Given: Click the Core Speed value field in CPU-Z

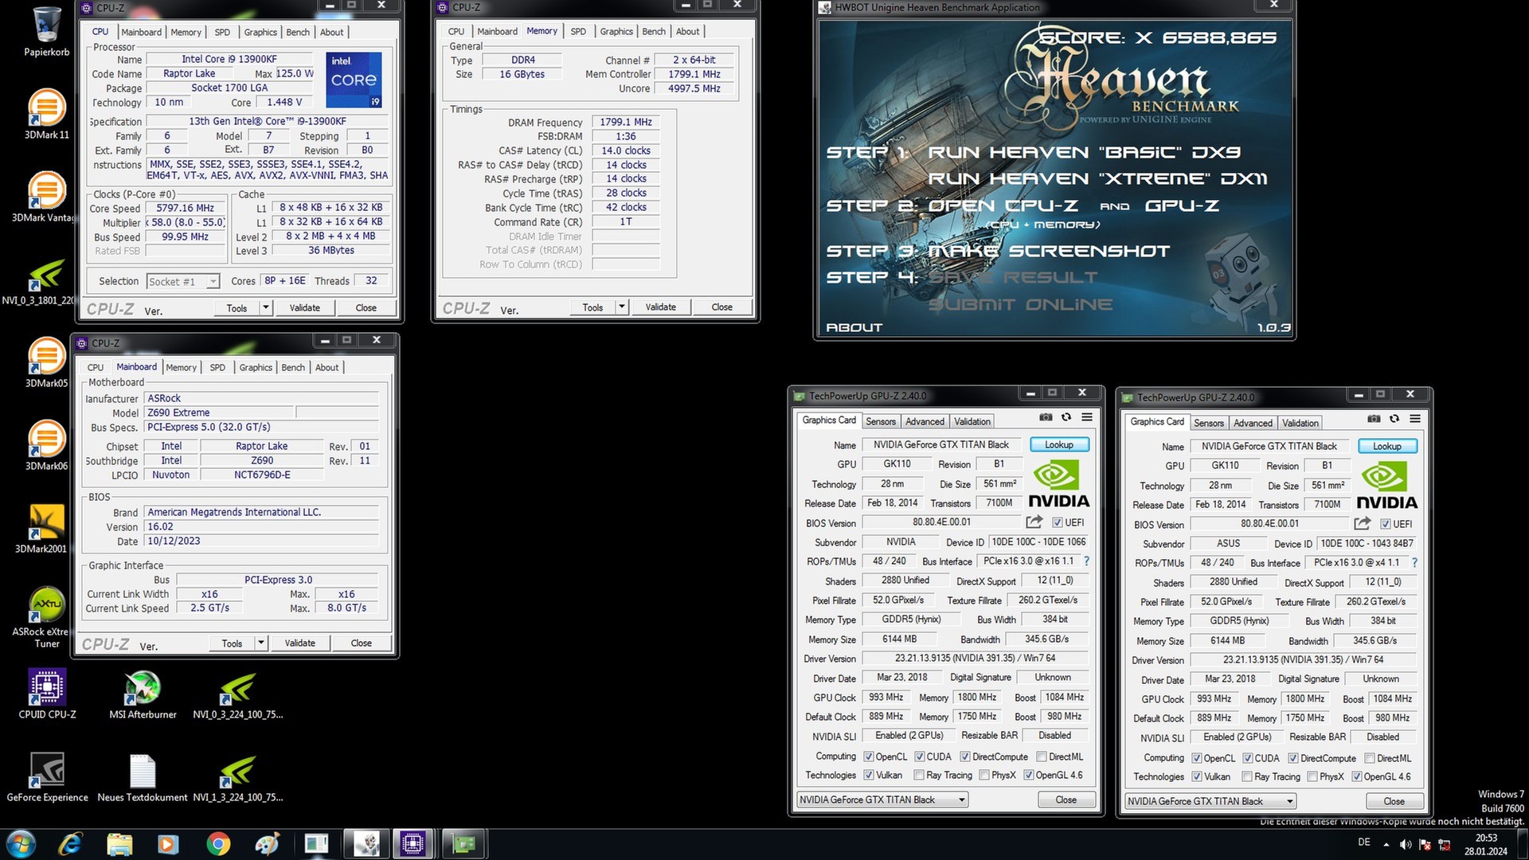Looking at the screenshot, I should click(185, 209).
